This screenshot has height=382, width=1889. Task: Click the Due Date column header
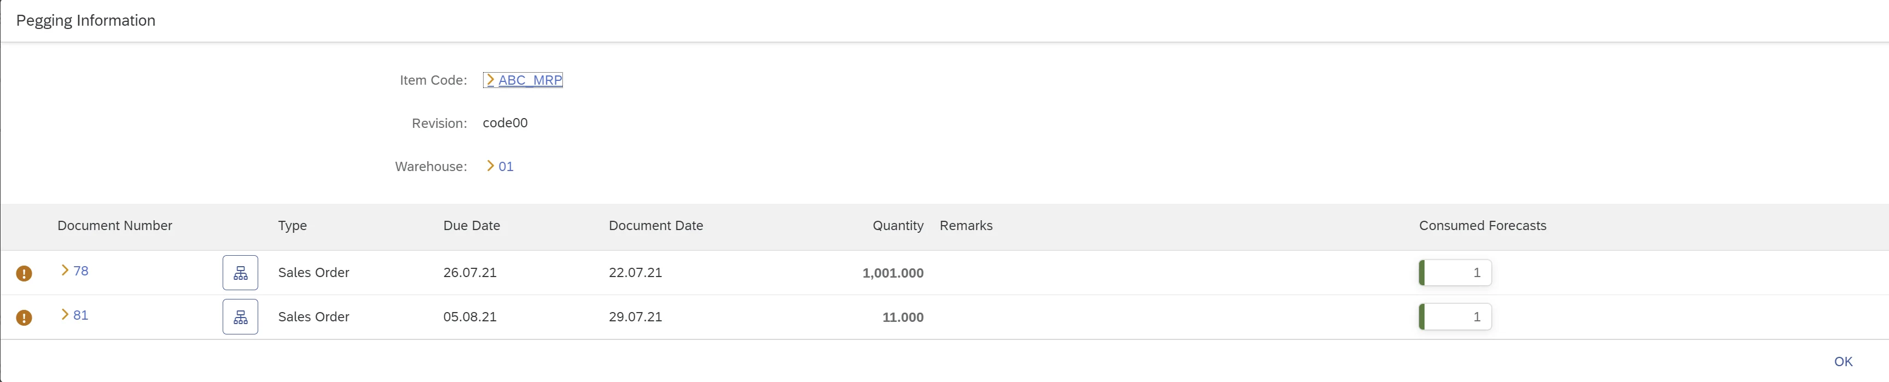[472, 226]
